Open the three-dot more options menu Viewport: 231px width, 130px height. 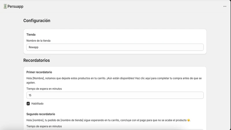[225, 6]
